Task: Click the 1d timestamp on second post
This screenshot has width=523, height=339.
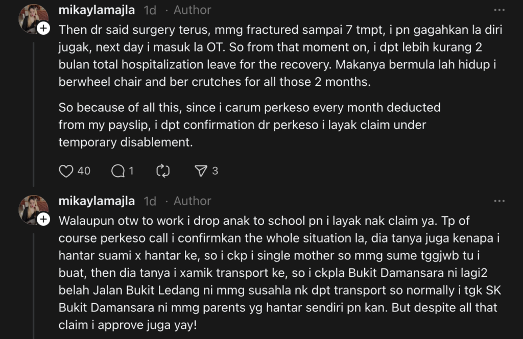Action: coord(150,201)
